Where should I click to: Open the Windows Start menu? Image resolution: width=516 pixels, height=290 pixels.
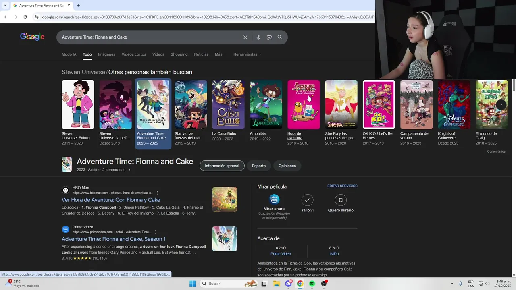pyautogui.click(x=192, y=284)
